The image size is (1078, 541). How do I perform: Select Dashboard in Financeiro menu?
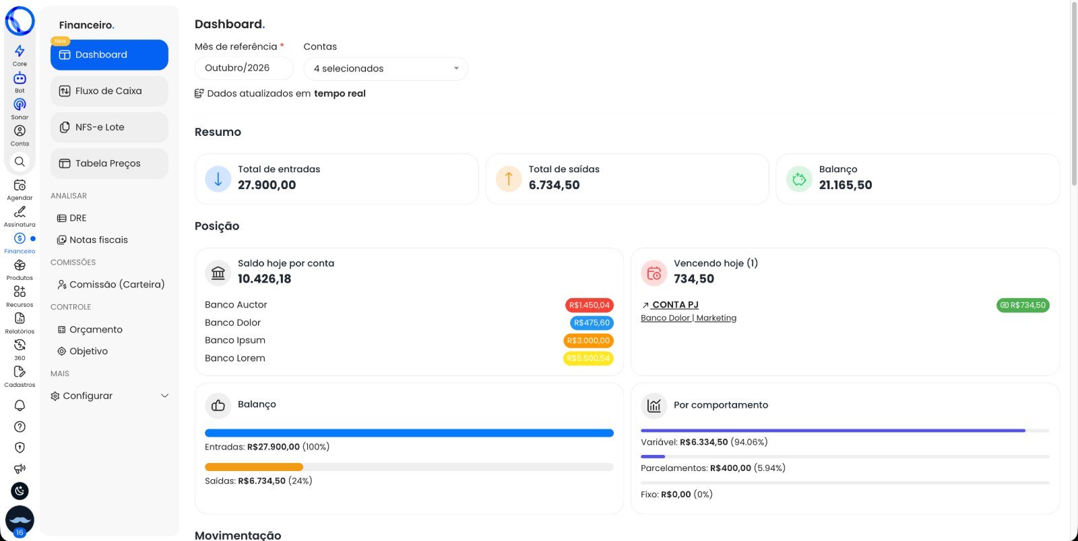(x=109, y=55)
